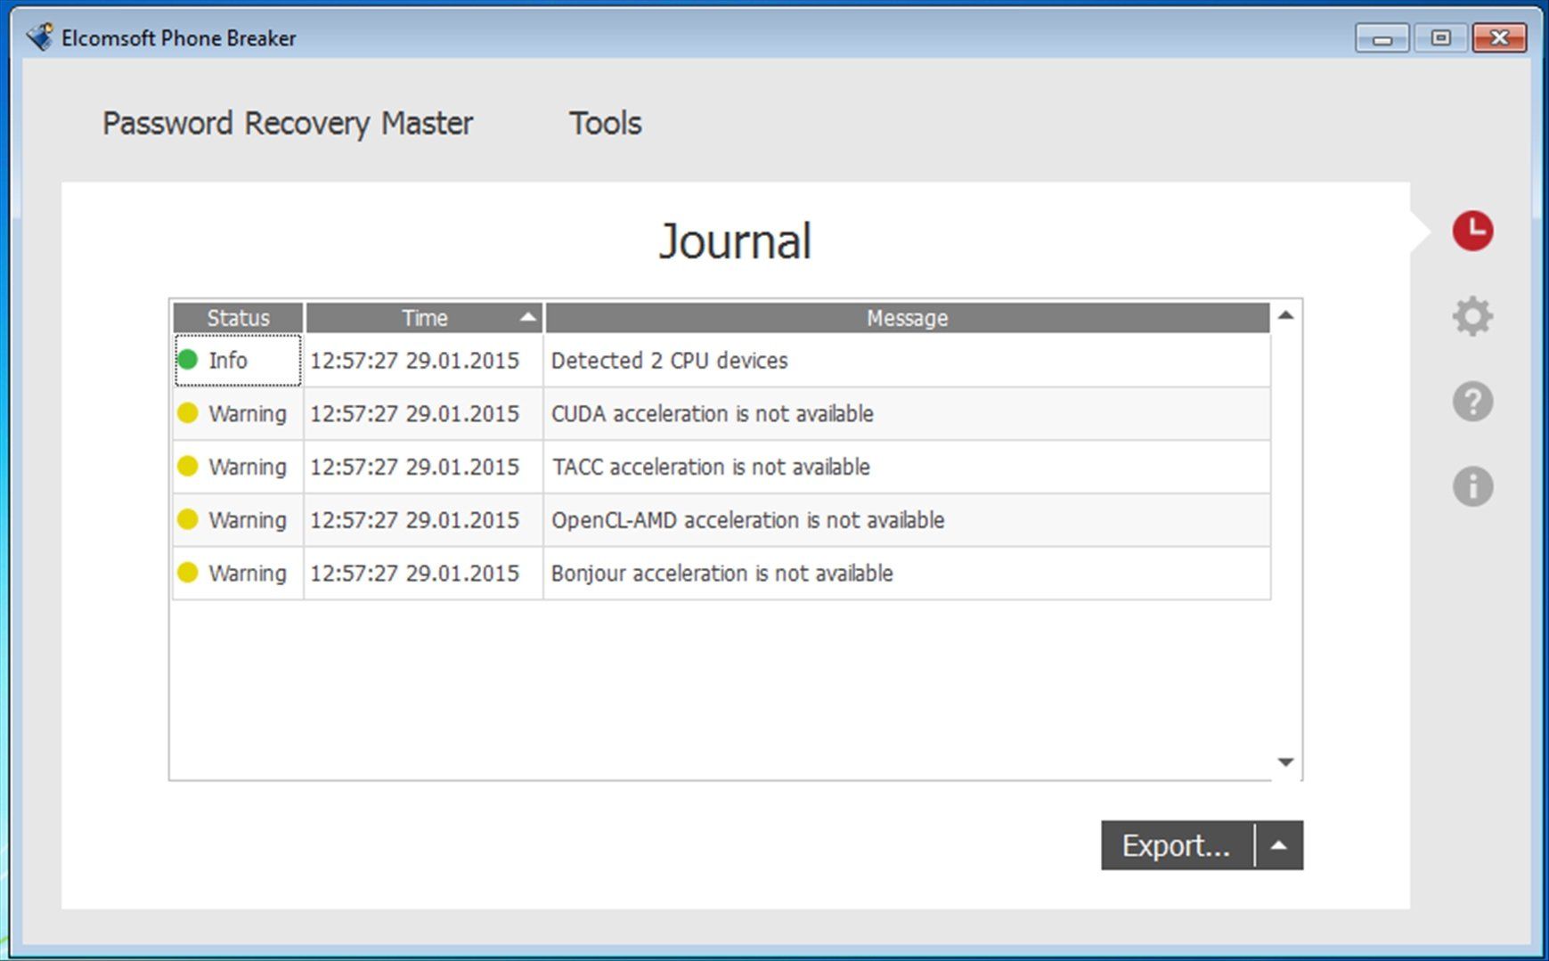Sort journal by the Time column header
This screenshot has width=1549, height=961.
tap(424, 318)
